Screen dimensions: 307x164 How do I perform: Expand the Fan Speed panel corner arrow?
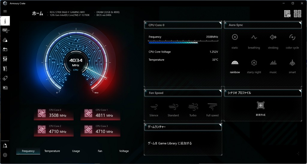coord(220,91)
